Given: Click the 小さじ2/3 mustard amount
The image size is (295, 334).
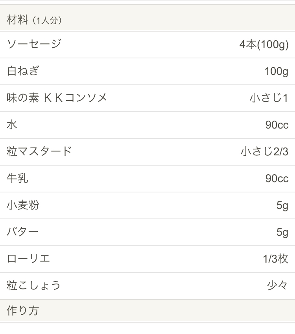Looking at the screenshot, I should (264, 151).
